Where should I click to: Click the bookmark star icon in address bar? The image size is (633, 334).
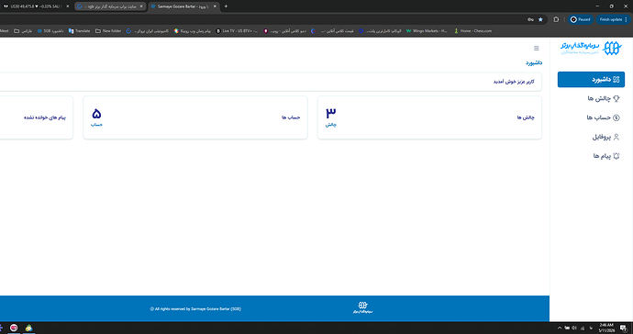tap(540, 19)
